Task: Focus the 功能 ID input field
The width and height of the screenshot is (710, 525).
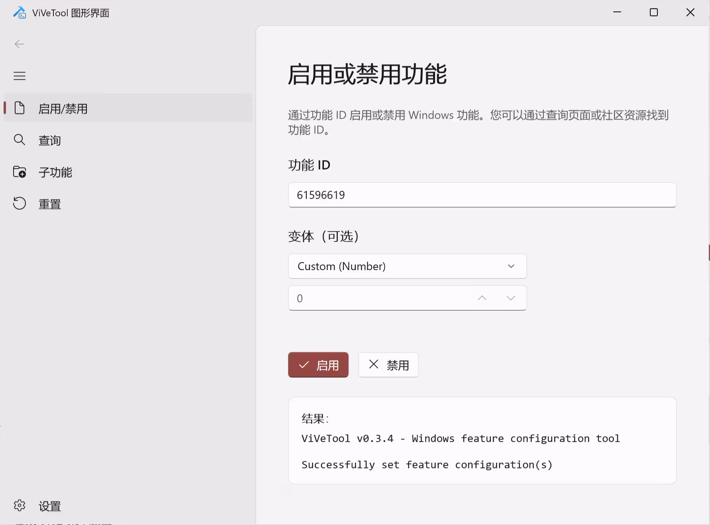Action: tap(482, 195)
